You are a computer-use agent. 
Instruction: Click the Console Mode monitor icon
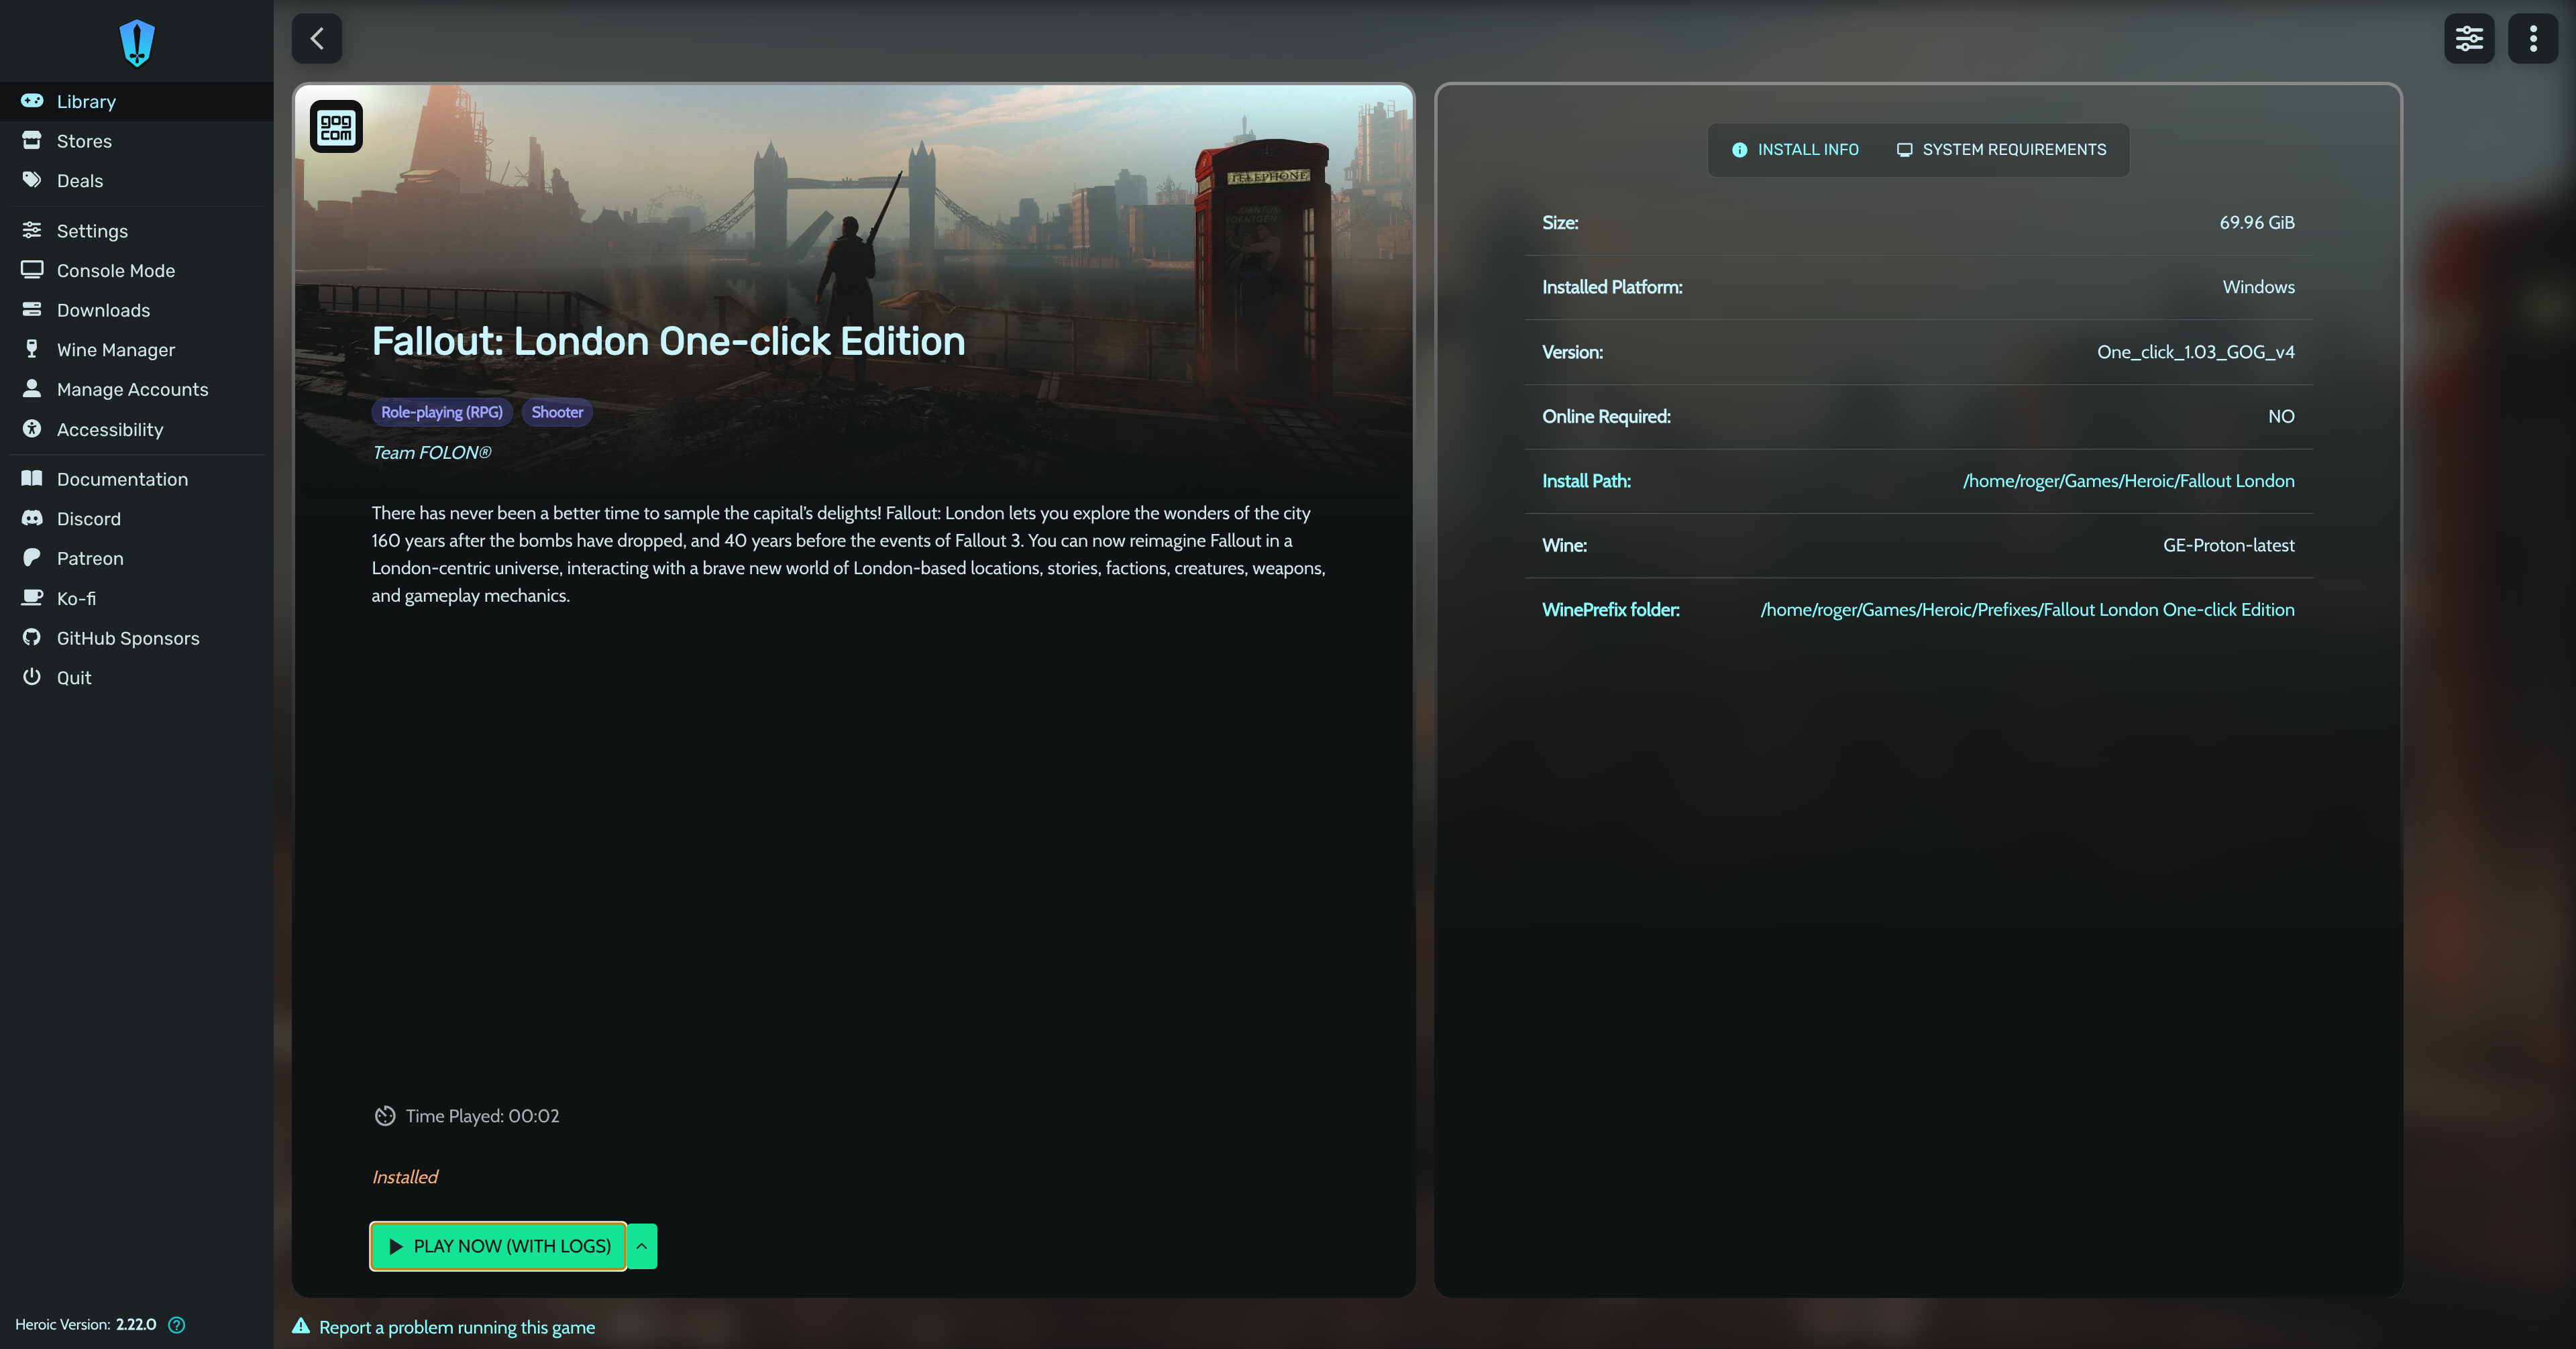pos(32,269)
